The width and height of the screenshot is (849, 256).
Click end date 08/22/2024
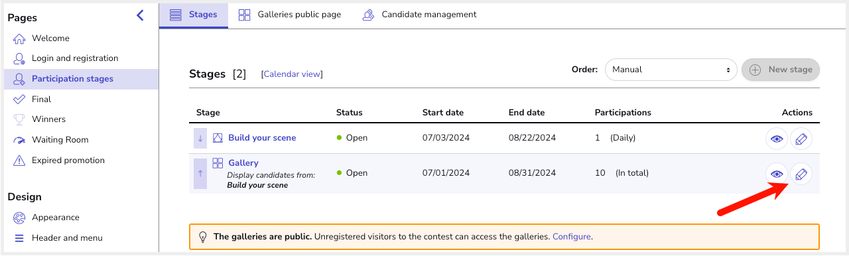pyautogui.click(x=533, y=138)
